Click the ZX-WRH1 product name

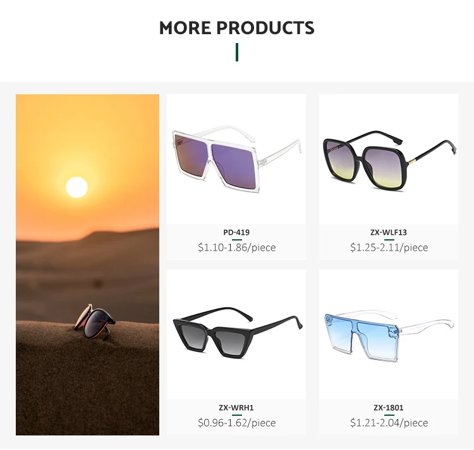(236, 408)
